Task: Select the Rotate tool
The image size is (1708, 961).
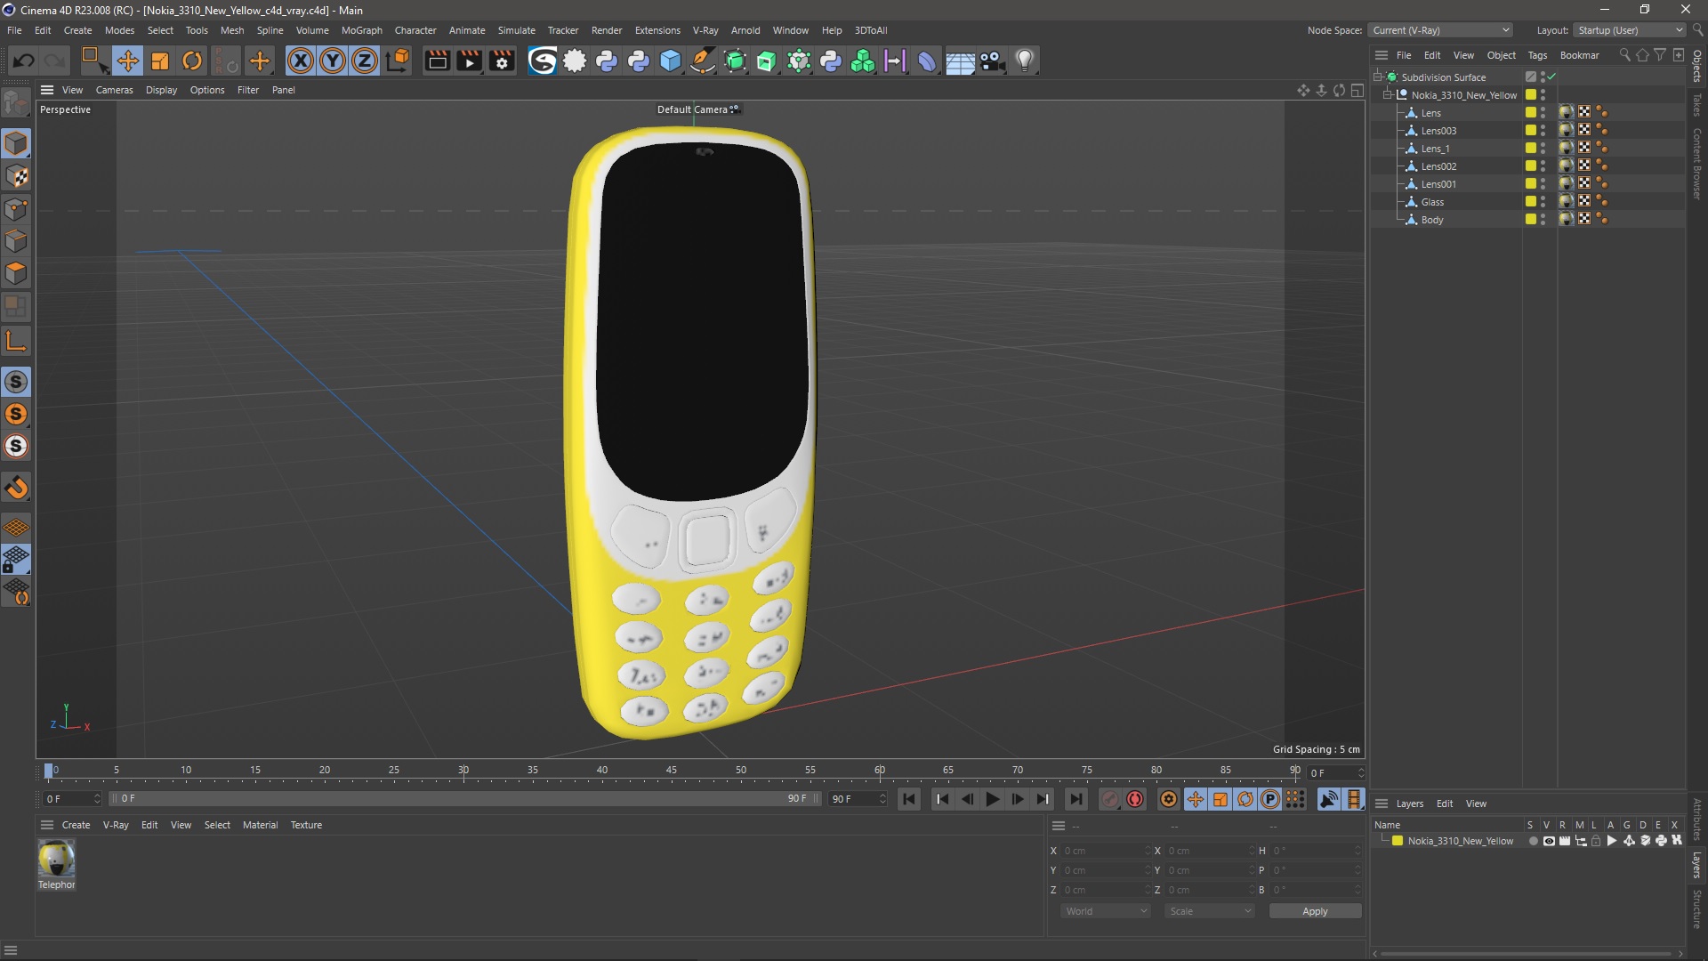Action: tap(192, 61)
